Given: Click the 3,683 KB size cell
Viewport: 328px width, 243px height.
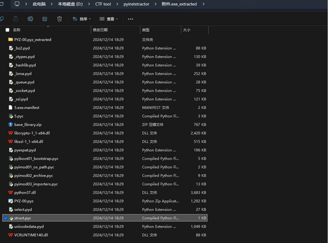Looking at the screenshot, I should 198,193.
